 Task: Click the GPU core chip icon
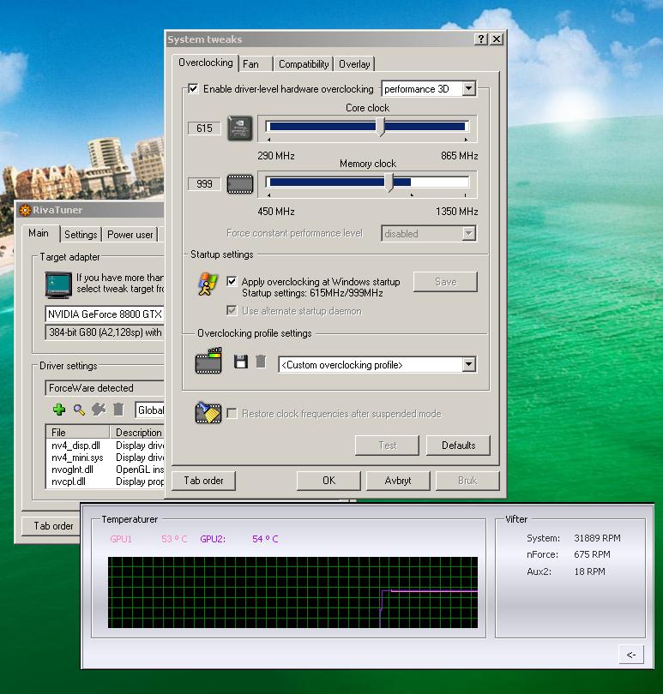pos(240,129)
